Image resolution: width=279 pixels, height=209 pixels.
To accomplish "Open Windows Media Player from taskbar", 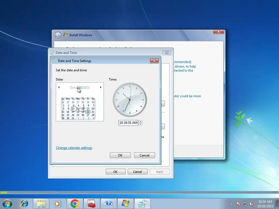I will tap(57, 204).
